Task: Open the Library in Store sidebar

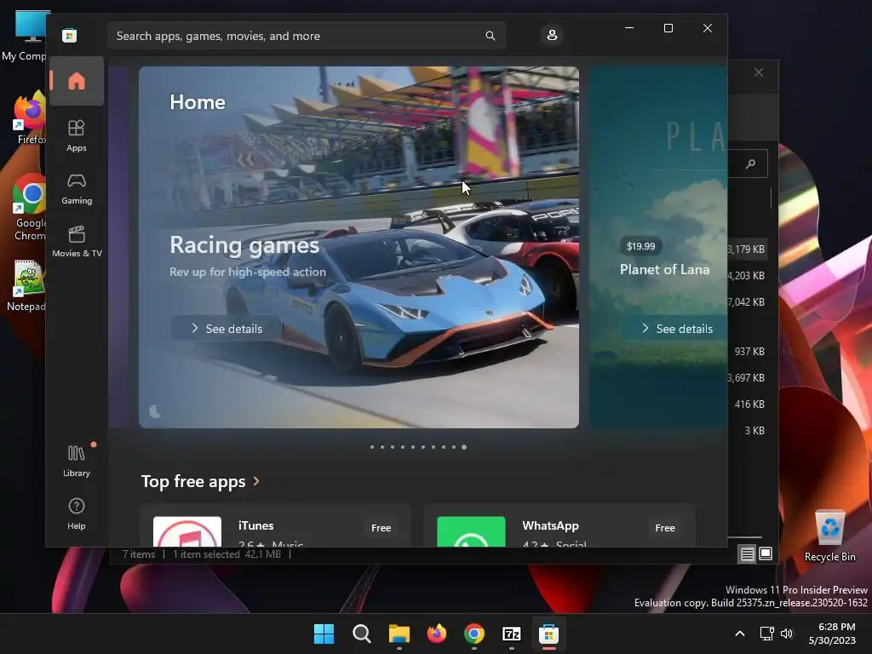Action: 76,461
